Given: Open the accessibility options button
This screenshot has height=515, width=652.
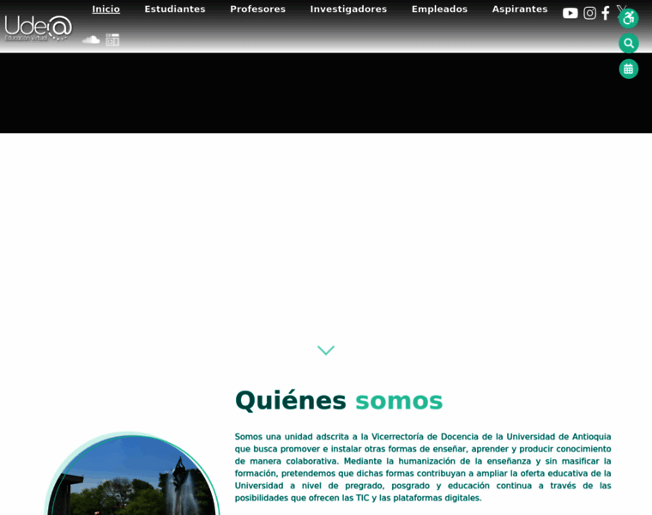Looking at the screenshot, I should [628, 18].
